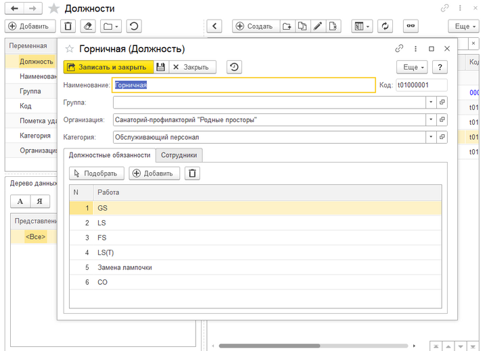Expand the Группа dropdown list
The width and height of the screenshot is (487, 351).
pos(430,102)
